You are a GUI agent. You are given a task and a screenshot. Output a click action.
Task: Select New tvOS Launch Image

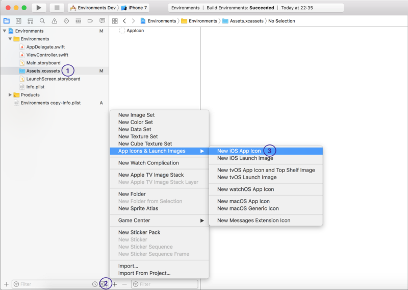266,178
